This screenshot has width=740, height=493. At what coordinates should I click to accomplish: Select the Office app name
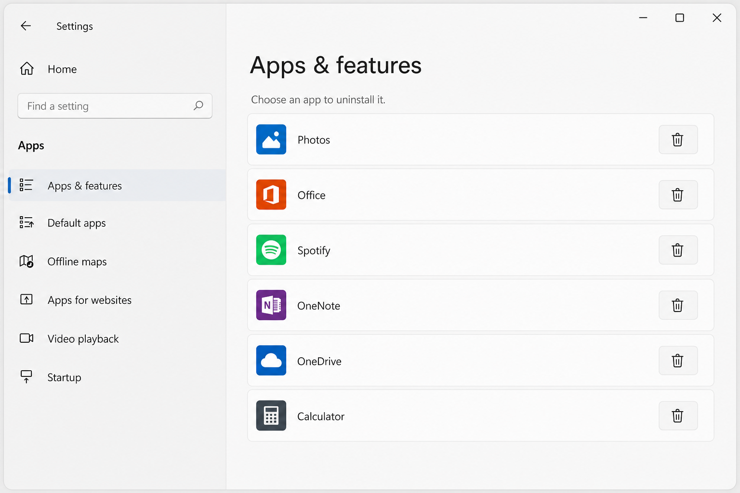[x=311, y=195]
